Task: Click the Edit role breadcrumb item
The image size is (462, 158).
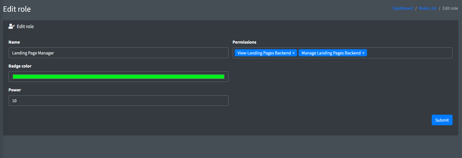Action: [450, 8]
